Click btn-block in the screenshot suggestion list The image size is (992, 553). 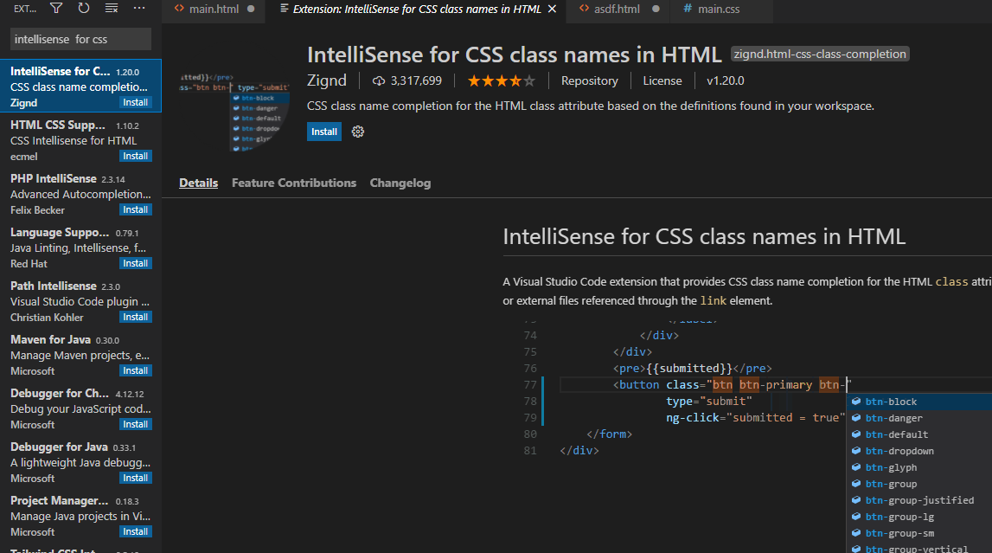pyautogui.click(x=891, y=402)
